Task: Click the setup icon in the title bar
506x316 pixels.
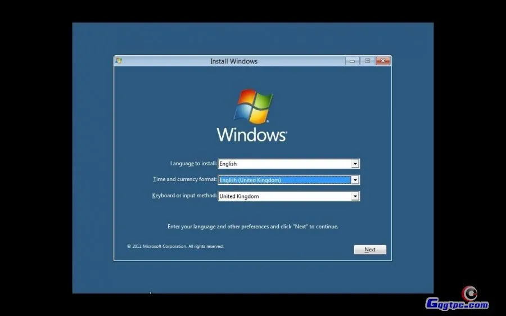Action: [x=119, y=61]
